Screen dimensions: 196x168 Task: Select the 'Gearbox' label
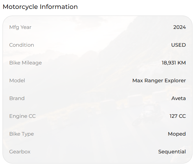(x=20, y=152)
